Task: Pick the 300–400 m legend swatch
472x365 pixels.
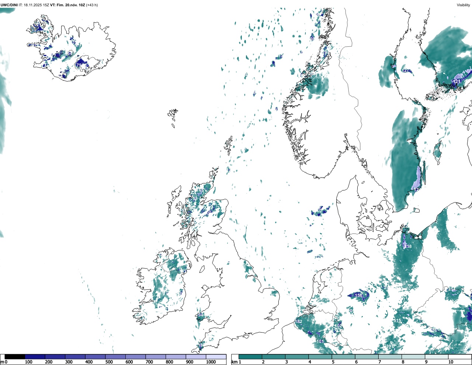Action: tap(75, 357)
